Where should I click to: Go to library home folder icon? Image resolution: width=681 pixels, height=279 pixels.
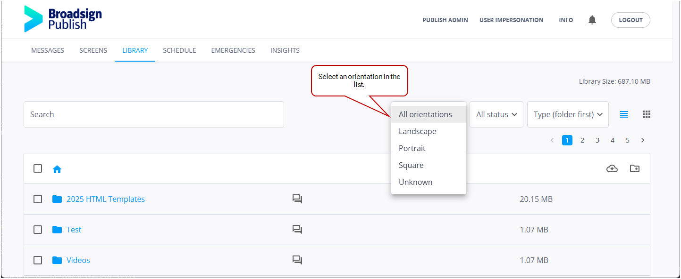(x=57, y=169)
